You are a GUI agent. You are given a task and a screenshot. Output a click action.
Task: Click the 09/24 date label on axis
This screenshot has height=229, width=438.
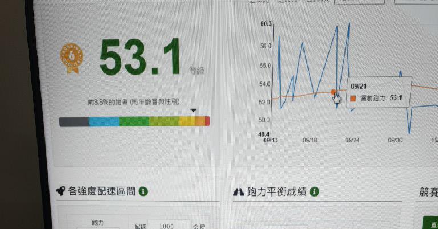pyautogui.click(x=352, y=140)
